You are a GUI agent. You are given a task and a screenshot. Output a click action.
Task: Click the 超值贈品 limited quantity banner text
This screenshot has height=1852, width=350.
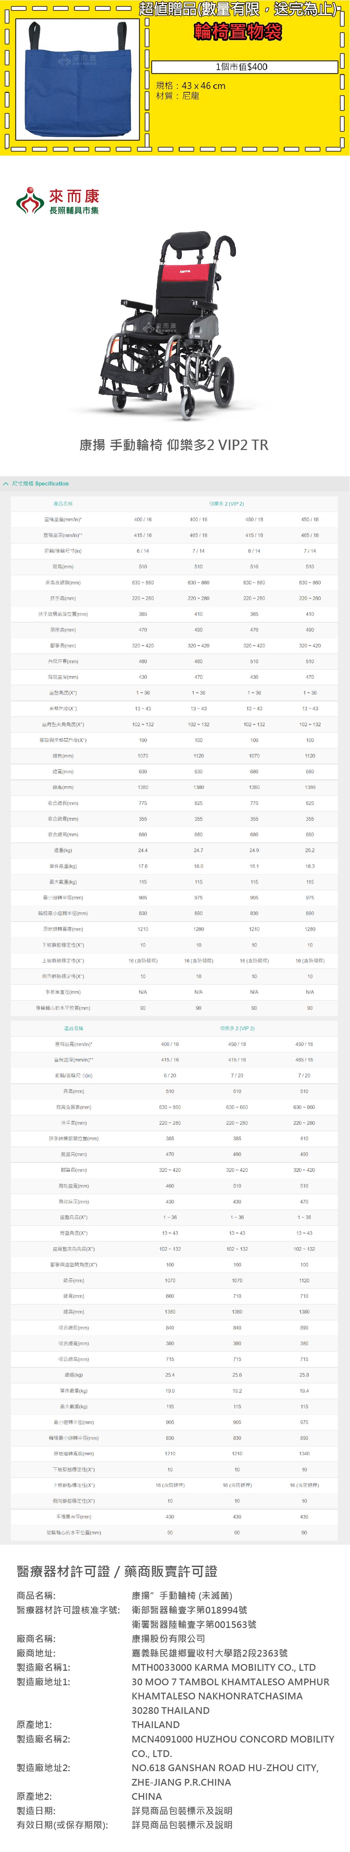238,9
